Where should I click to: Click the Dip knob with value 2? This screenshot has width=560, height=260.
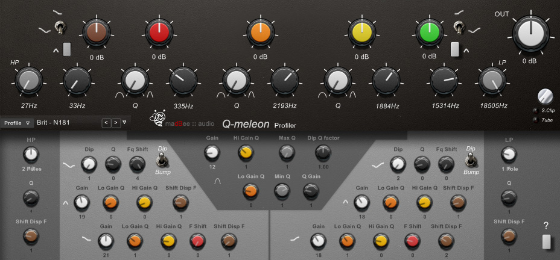[398, 164]
